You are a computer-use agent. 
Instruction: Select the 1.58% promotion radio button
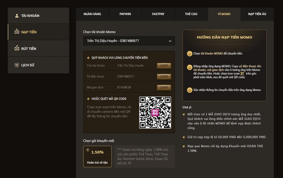[x=88, y=150]
